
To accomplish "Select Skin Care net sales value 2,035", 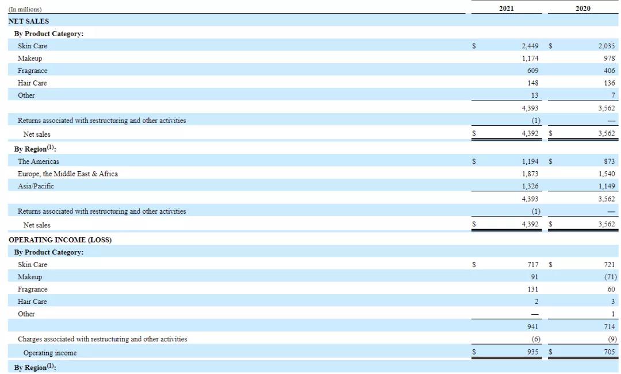I will pos(607,46).
